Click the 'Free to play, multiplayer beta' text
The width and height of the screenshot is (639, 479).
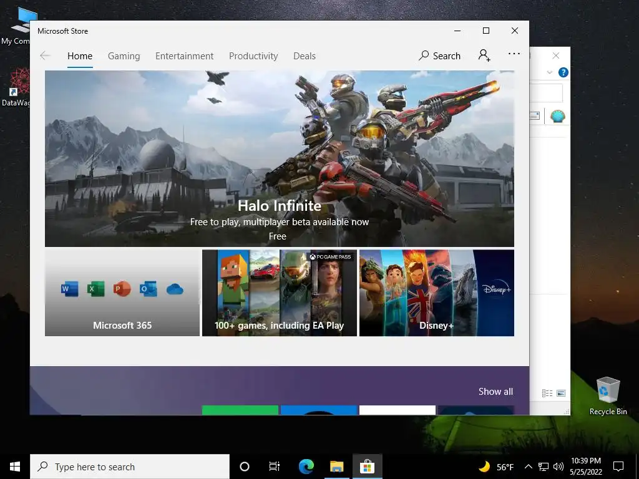[x=279, y=222]
